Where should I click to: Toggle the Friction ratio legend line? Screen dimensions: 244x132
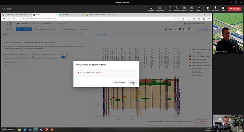(195, 75)
